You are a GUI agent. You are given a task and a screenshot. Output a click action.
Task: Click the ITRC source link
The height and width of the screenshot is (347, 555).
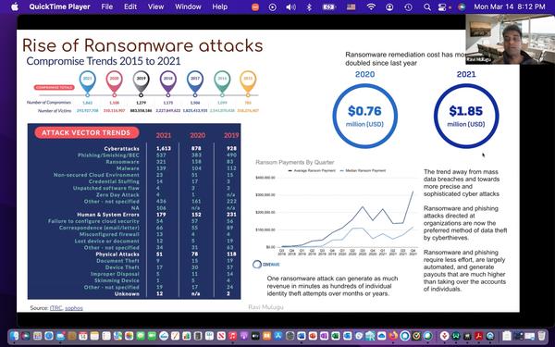[x=55, y=308]
